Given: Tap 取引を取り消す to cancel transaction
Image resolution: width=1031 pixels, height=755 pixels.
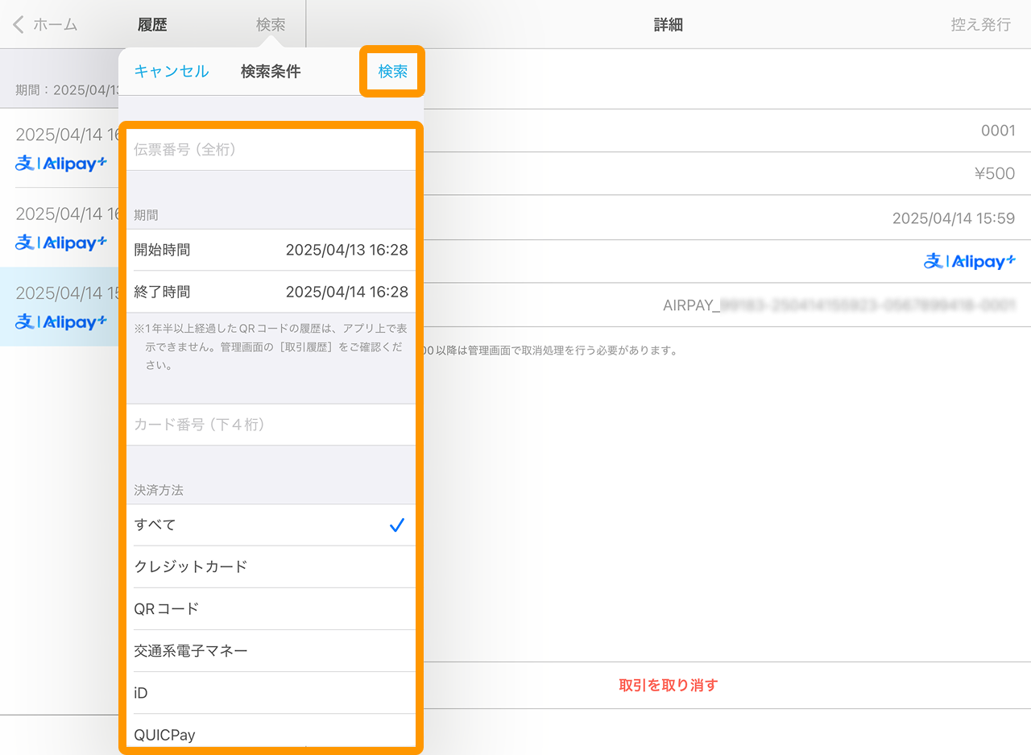Looking at the screenshot, I should pos(668,686).
